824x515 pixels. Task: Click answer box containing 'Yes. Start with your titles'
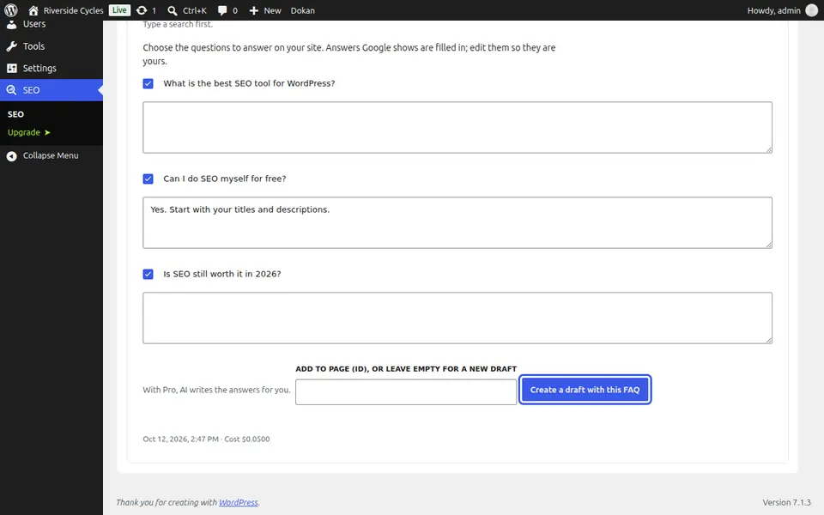pos(457,223)
